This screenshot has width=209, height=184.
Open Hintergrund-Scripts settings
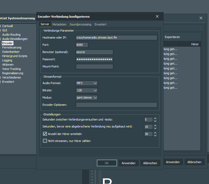[15, 56]
